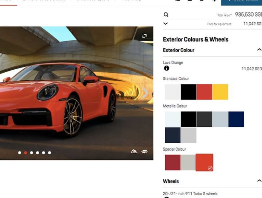The width and height of the screenshot is (262, 198).
Task: Open fullscreen view of car image
Action: (x=144, y=36)
